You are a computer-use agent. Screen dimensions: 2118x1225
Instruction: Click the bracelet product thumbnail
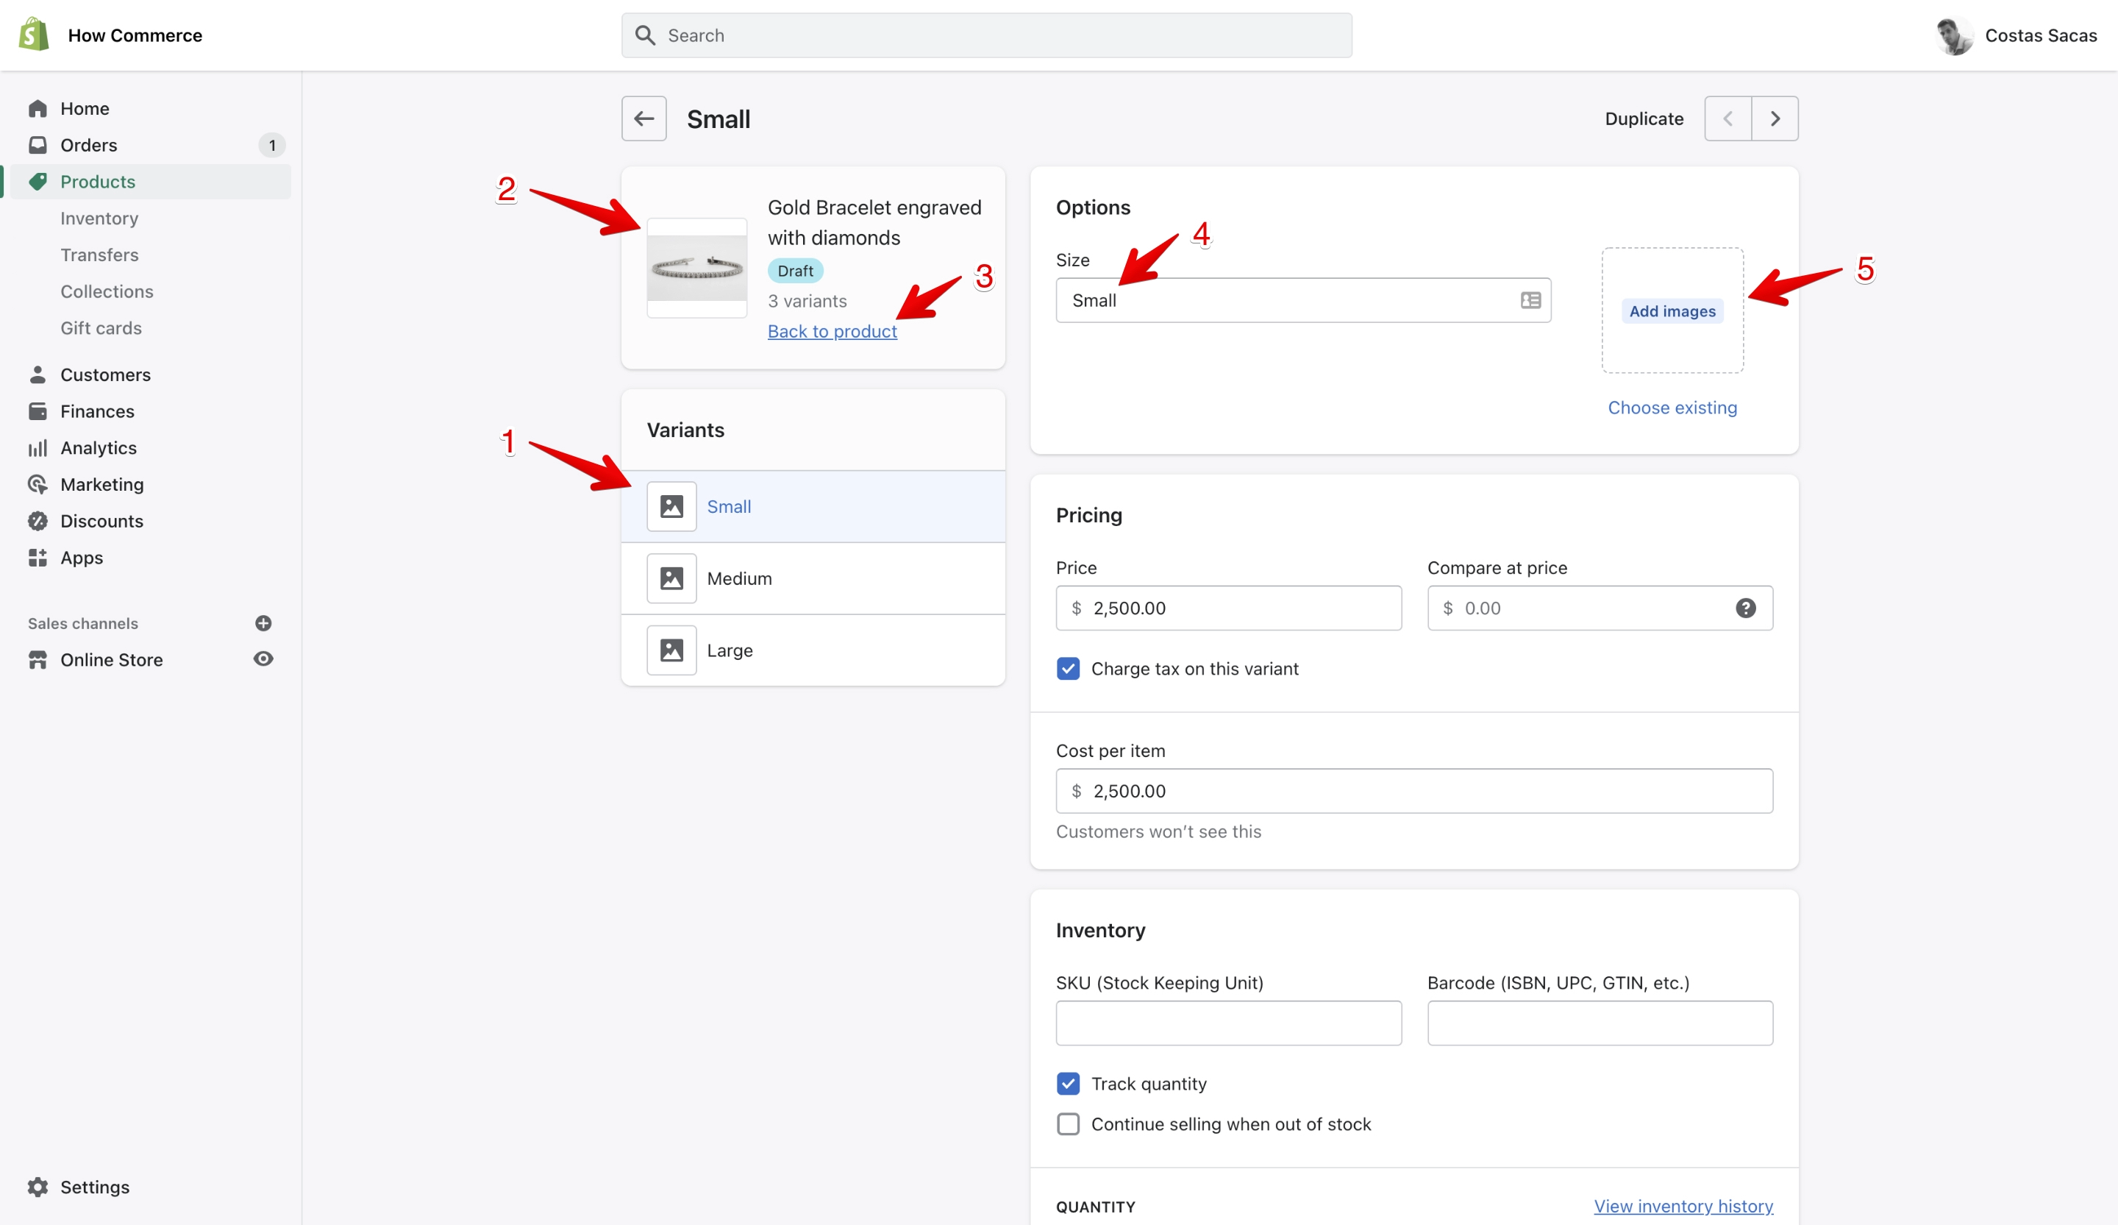pos(696,269)
